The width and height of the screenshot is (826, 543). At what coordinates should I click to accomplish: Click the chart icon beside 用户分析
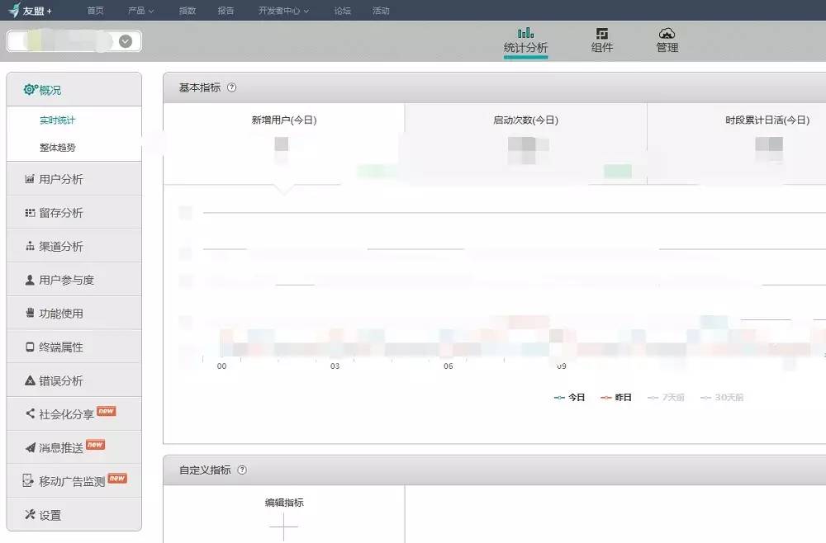point(30,179)
